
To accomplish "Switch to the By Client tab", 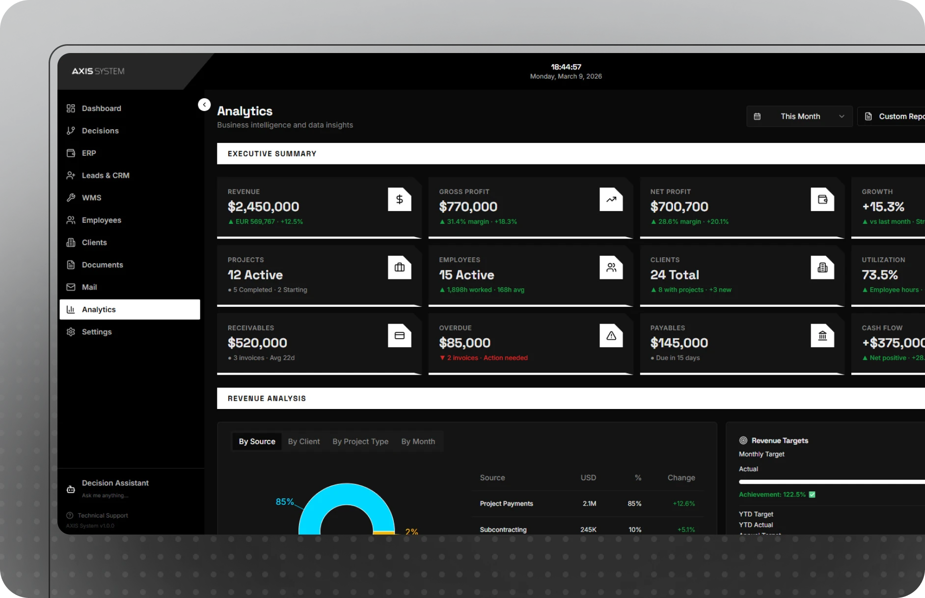I will [303, 441].
